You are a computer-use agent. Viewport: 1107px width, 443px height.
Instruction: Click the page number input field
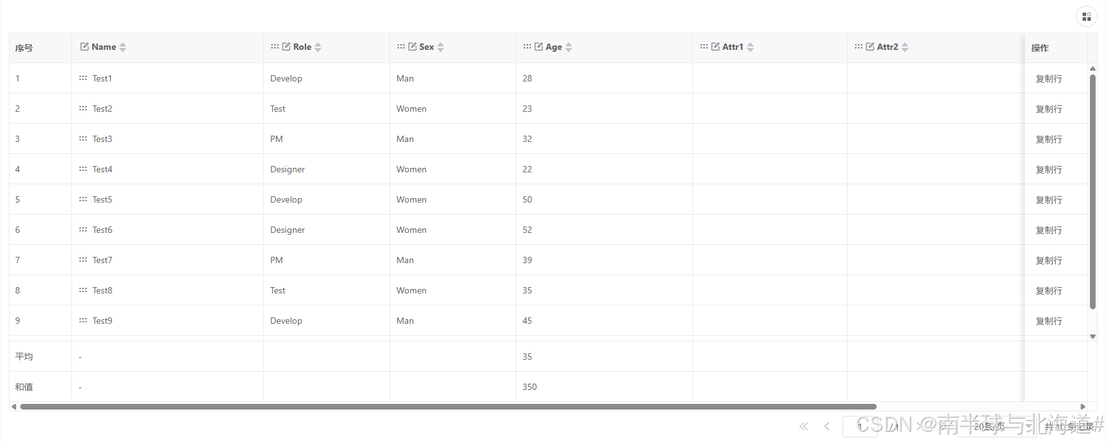[860, 426]
